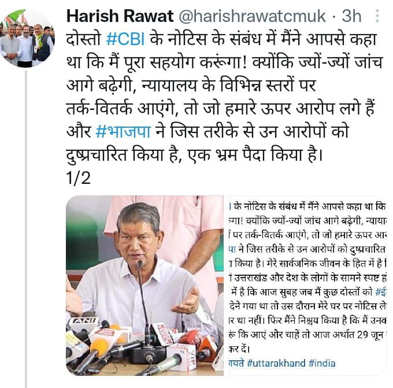
Task: Open Harish Rawat's profile picture
Action: (x=27, y=38)
